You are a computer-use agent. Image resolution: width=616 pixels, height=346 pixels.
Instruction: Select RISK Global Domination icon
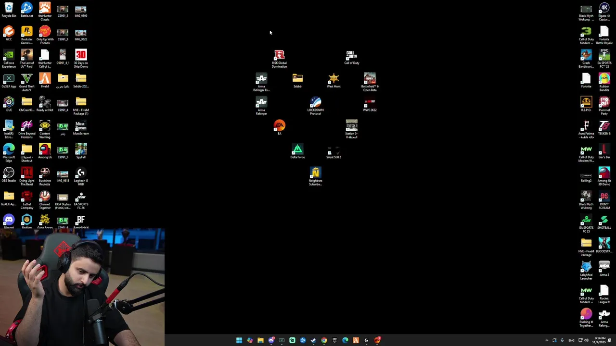coord(279,59)
